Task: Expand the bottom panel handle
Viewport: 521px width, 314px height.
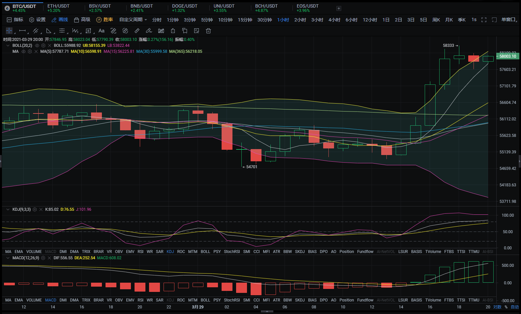Action: (x=267, y=311)
